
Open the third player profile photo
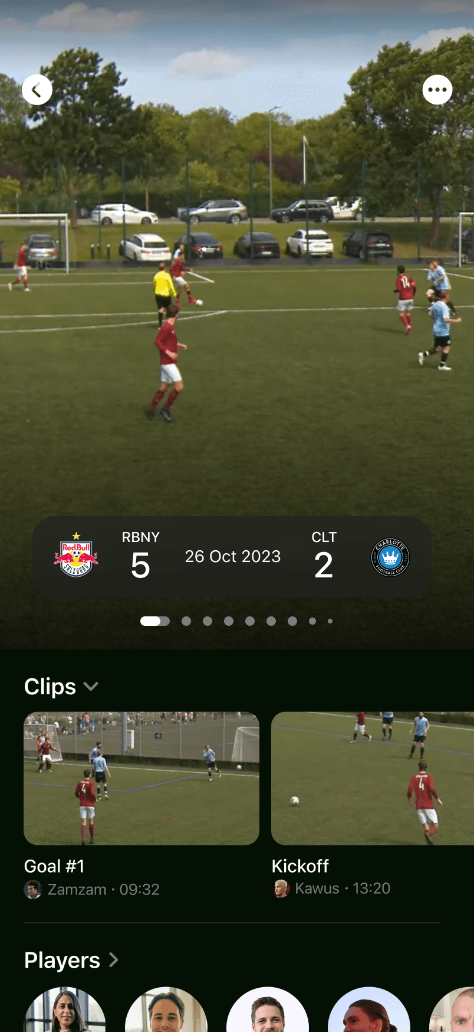[x=268, y=1010]
